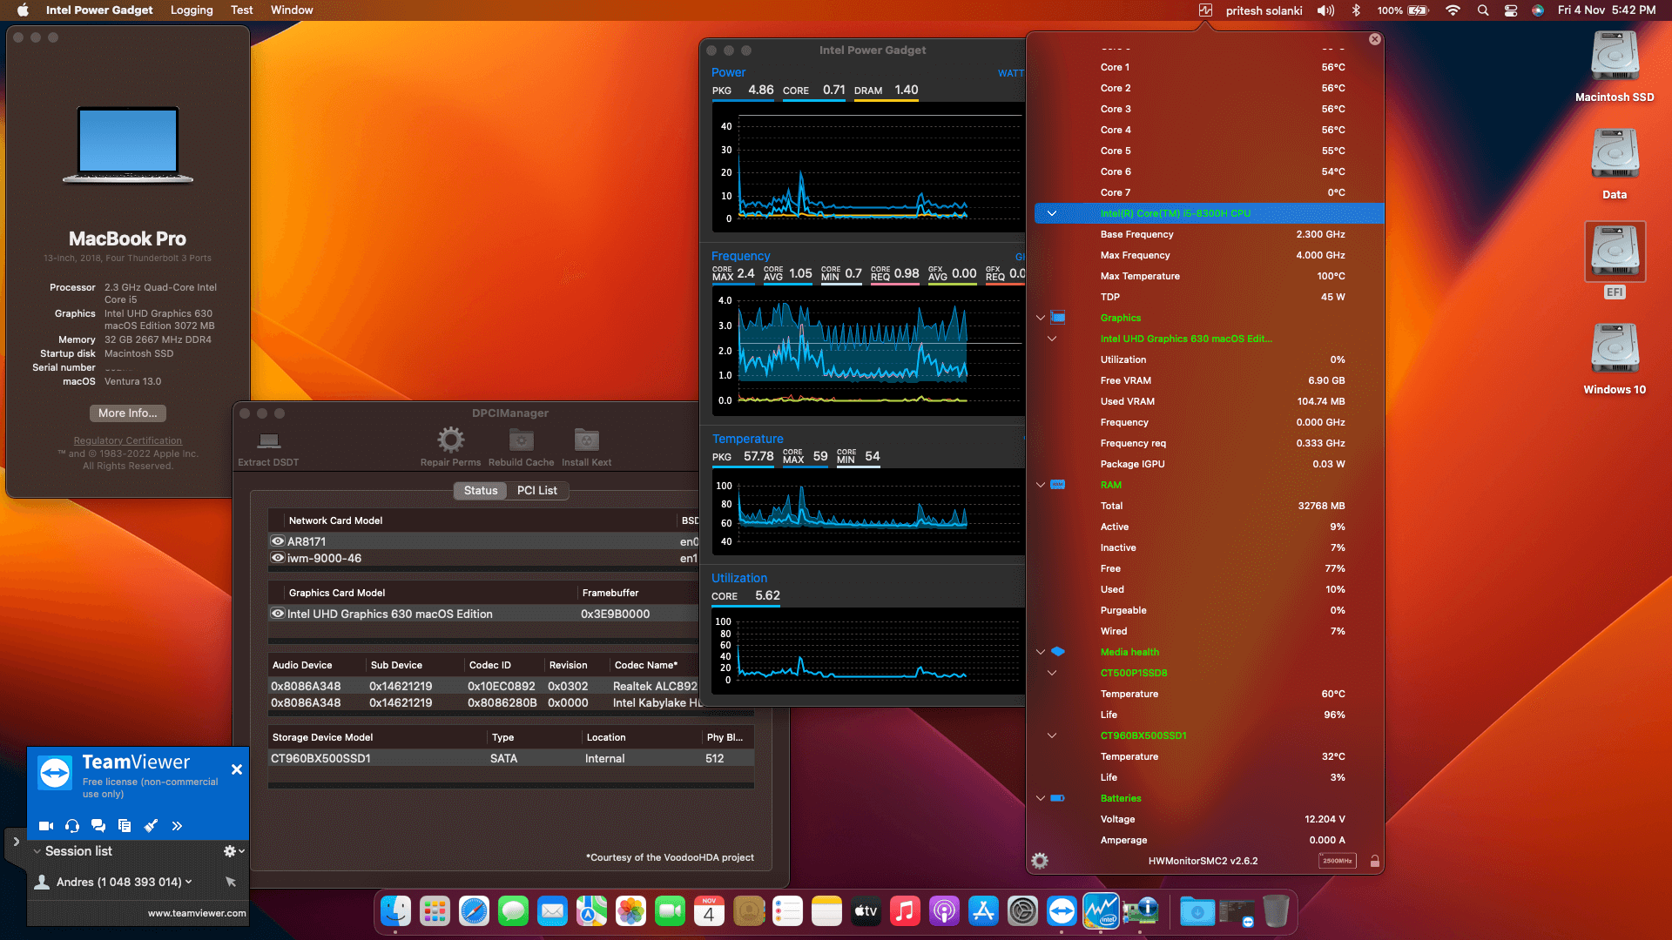Viewport: 1672px width, 940px height.
Task: Open the TeamViewer chat icon
Action: [98, 826]
